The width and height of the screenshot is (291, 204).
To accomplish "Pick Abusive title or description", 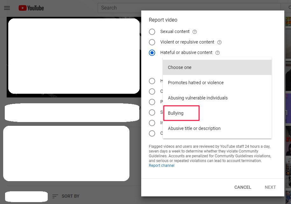I will [x=194, y=128].
